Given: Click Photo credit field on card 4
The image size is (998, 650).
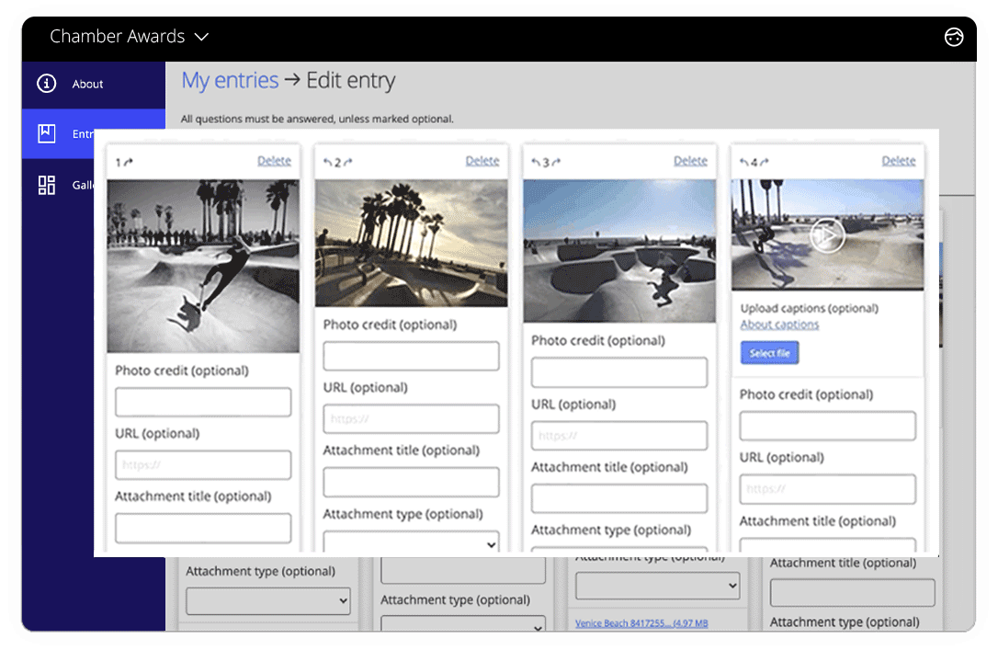Looking at the screenshot, I should tap(827, 426).
